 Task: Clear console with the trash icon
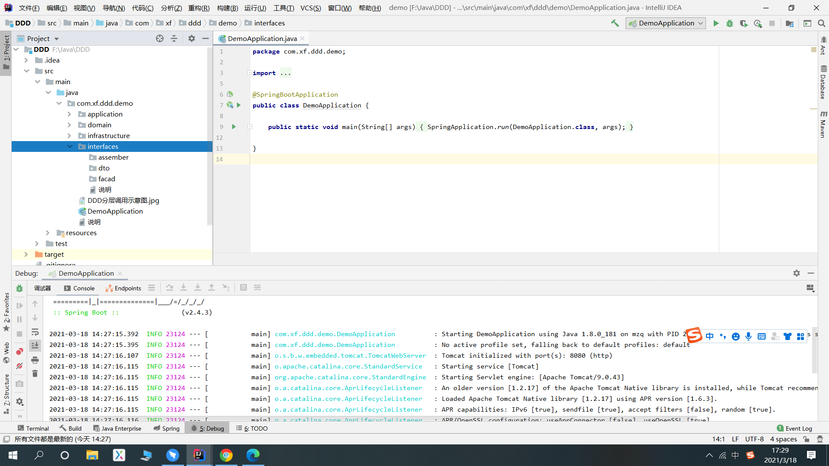pyautogui.click(x=35, y=373)
